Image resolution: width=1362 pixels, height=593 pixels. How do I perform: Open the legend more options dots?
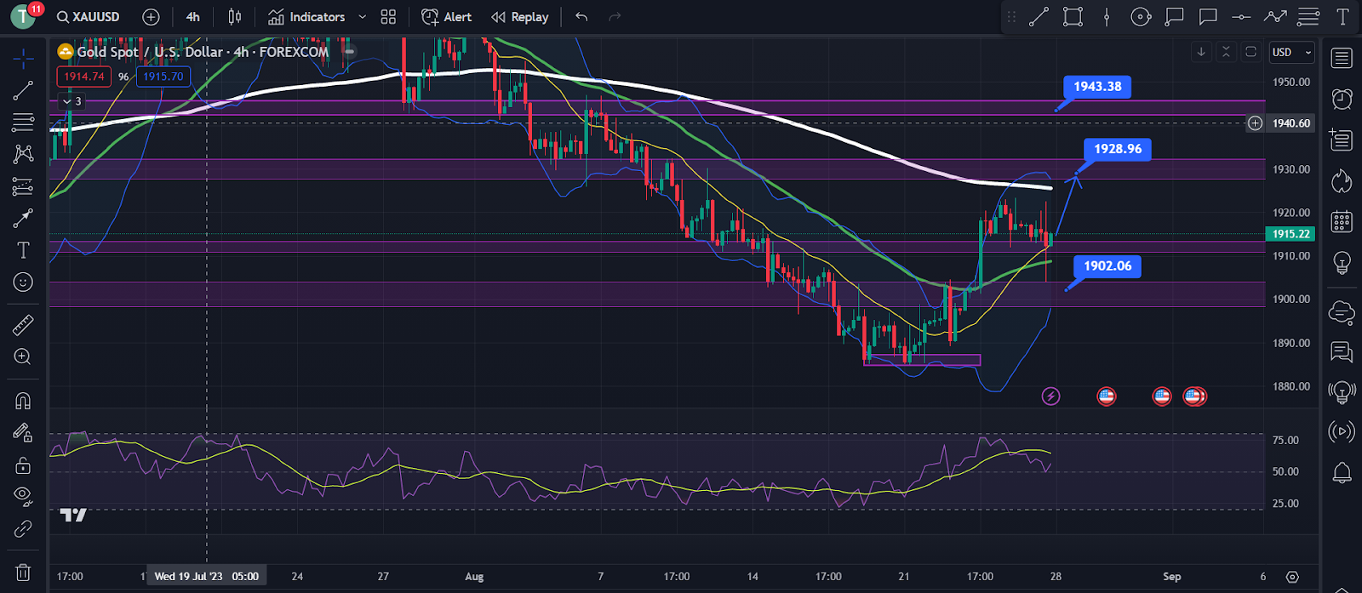pyautogui.click(x=350, y=52)
